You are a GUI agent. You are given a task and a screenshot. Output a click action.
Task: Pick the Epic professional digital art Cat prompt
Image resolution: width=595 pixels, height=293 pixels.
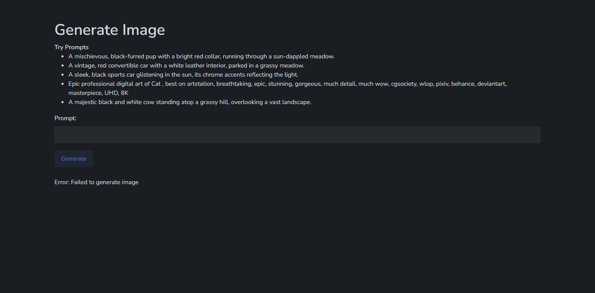pyautogui.click(x=287, y=88)
